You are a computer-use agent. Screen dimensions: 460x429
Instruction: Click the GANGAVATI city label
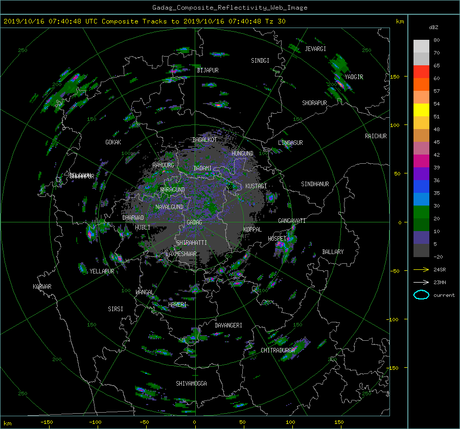(x=292, y=221)
